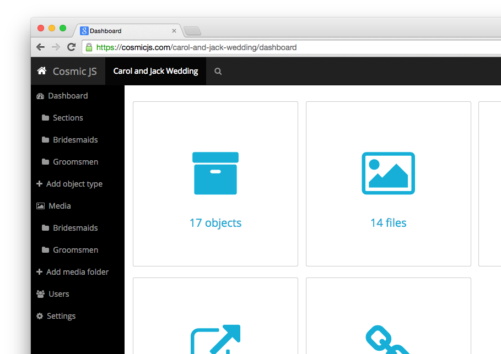Click the green fullscreen window button

[63, 28]
